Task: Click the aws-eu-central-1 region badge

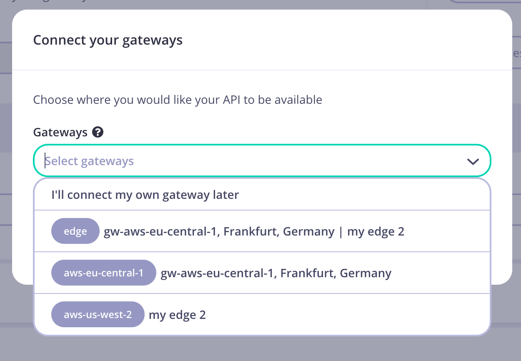Action: click(103, 273)
